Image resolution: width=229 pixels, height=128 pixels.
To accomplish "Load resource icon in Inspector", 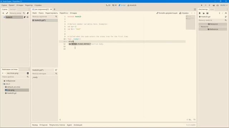I will (x=204, y=13).
